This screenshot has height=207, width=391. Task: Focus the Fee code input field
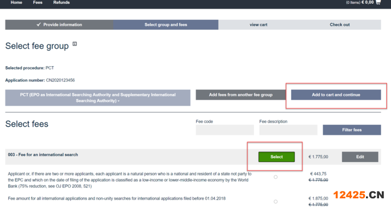pyautogui.click(x=225, y=130)
